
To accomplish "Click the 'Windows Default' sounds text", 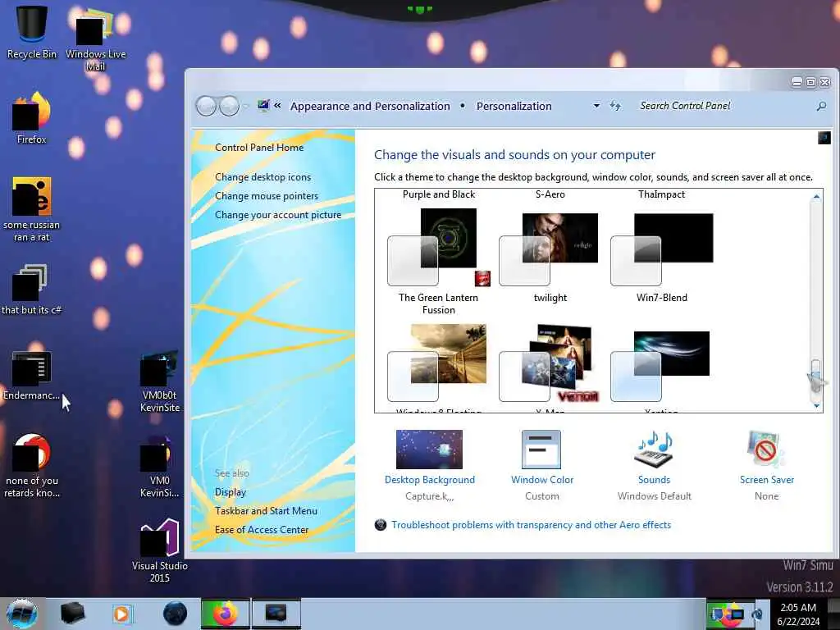I will 654,496.
